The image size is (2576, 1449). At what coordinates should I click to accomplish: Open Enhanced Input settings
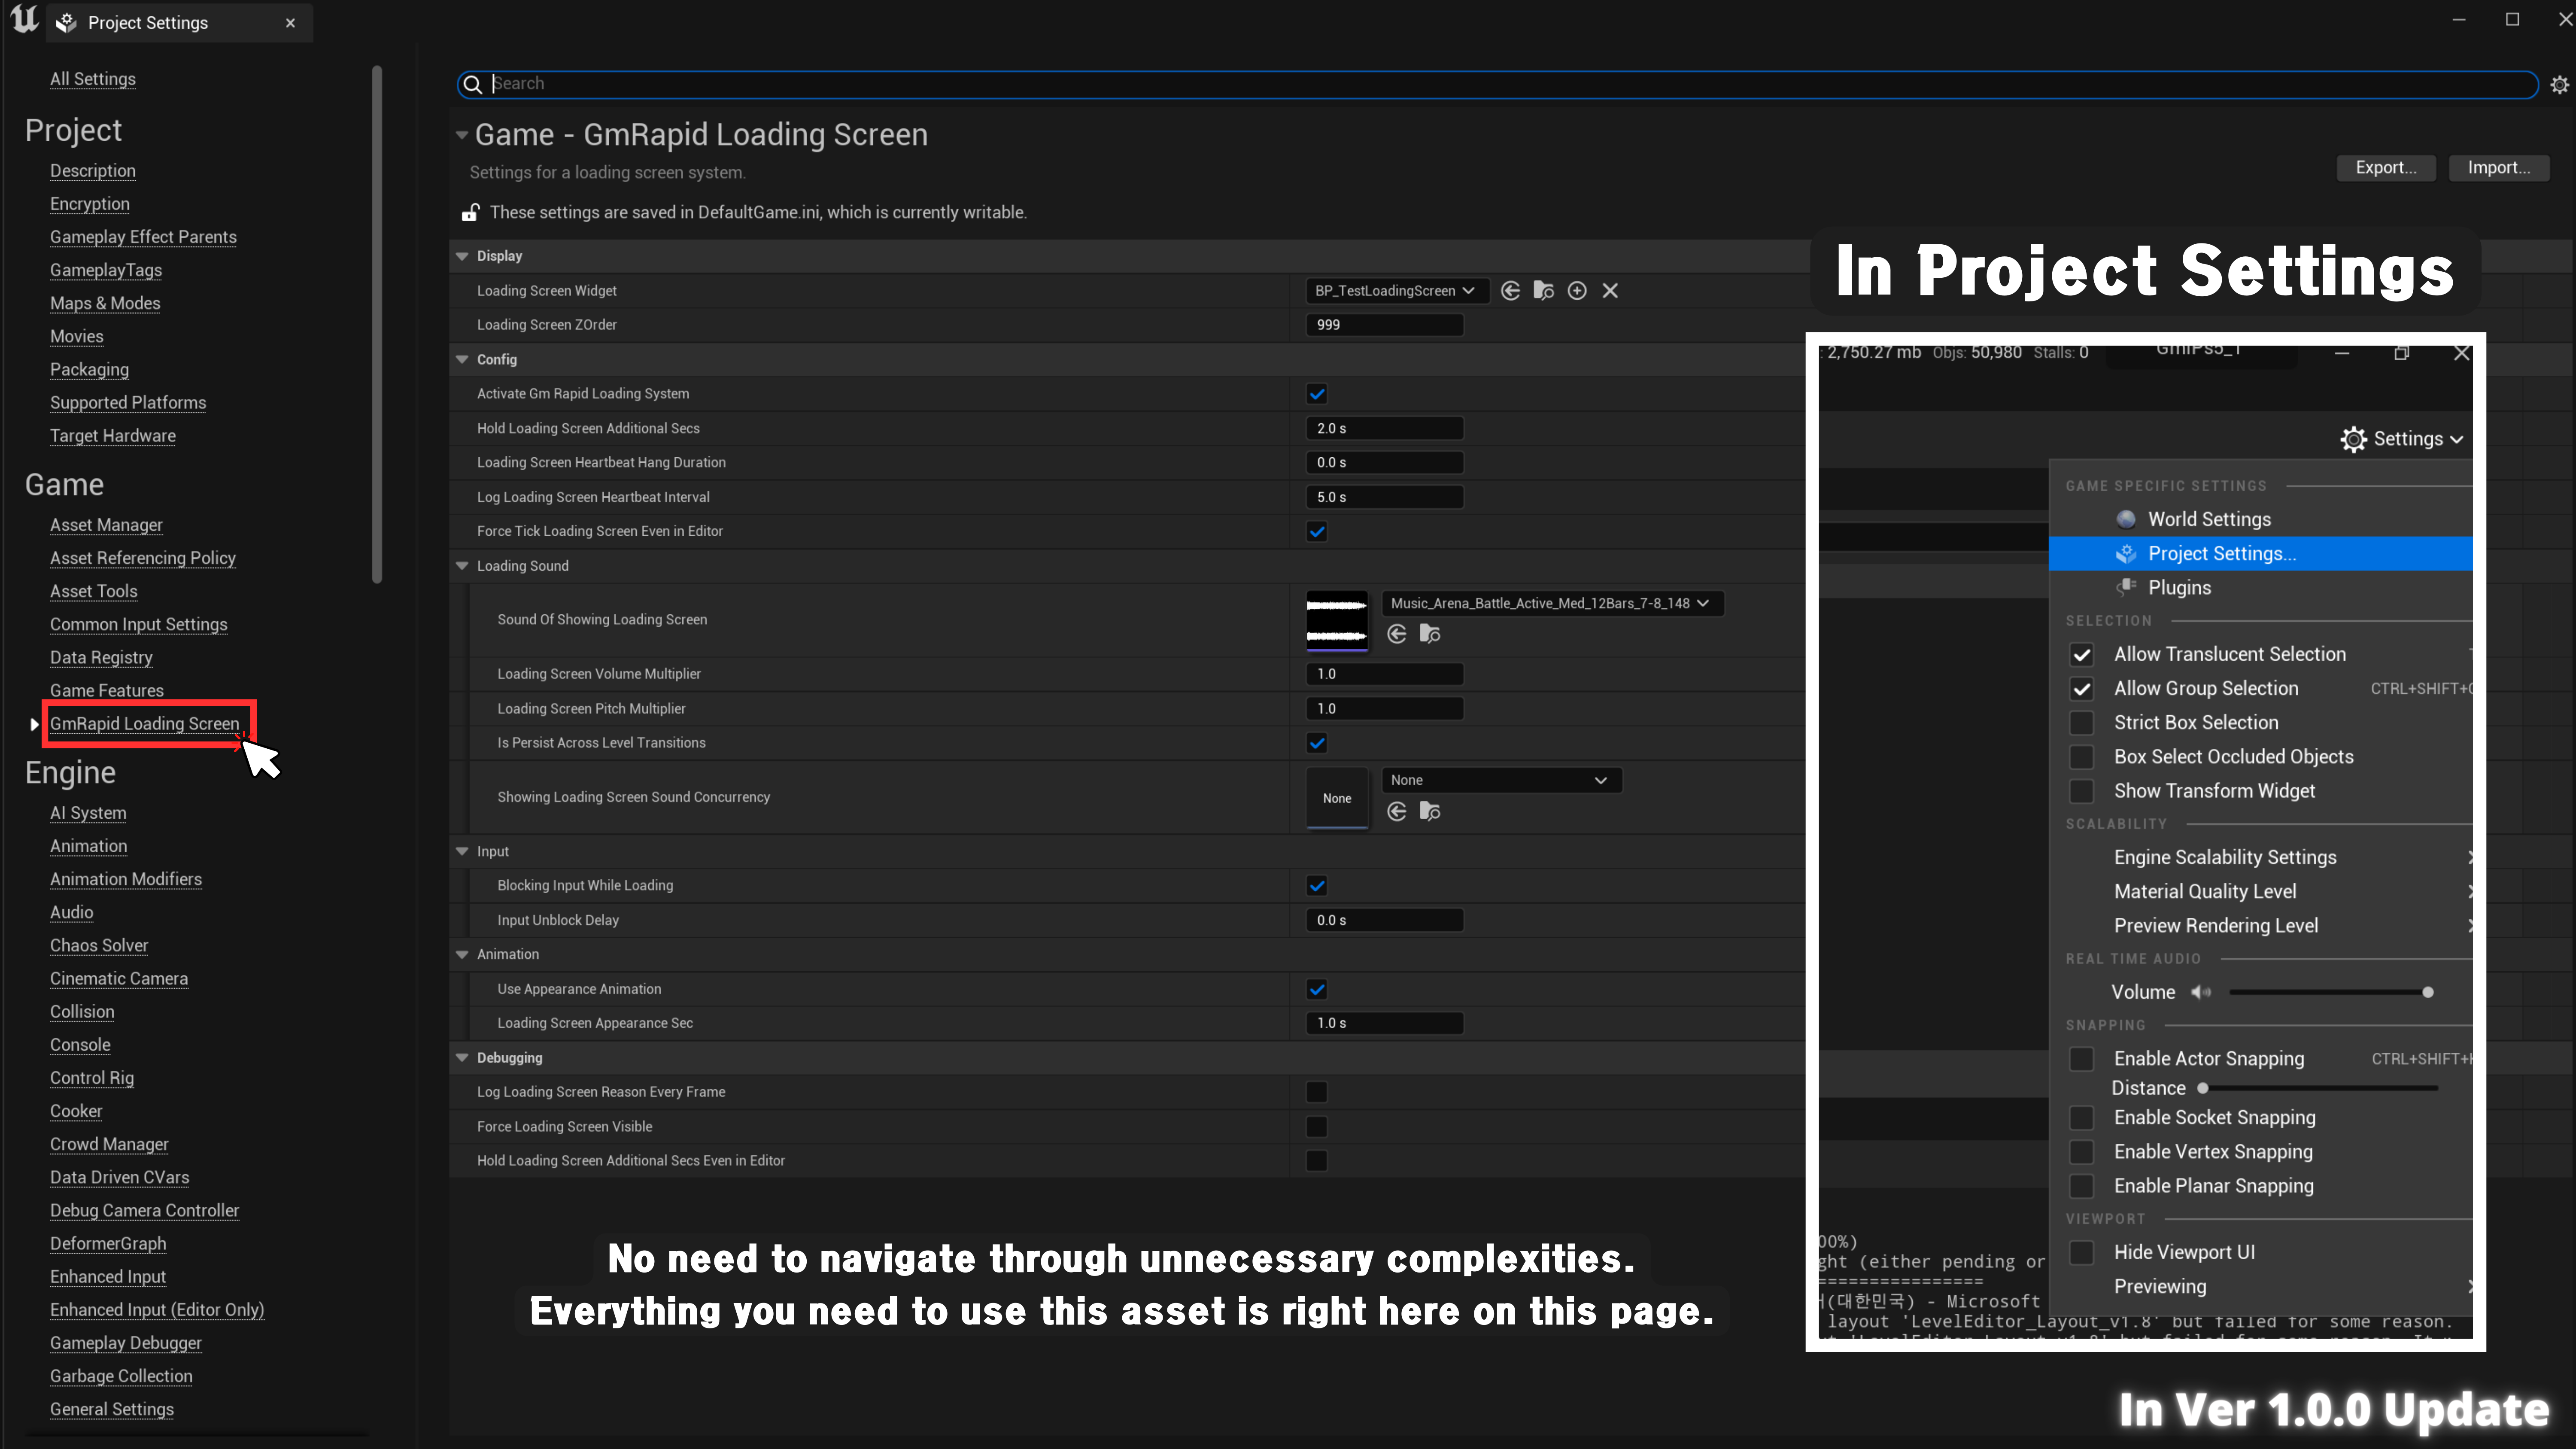point(108,1277)
